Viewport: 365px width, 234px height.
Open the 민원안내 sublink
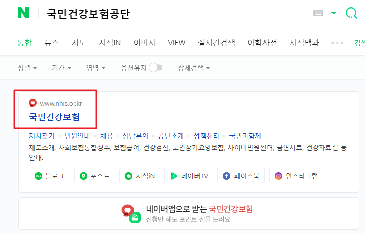click(77, 136)
